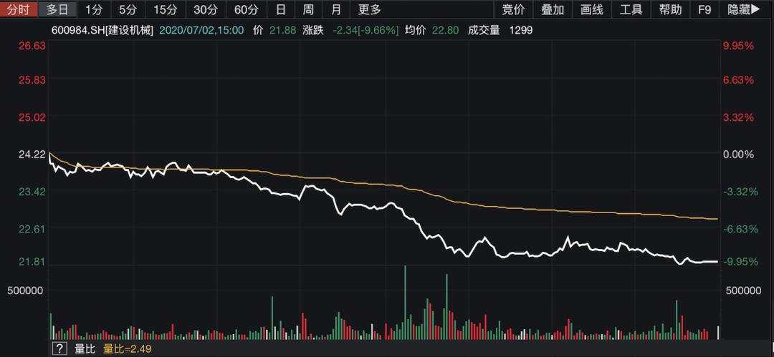
Task: Click the change value -2.34[-9.66%]
Action: [365, 31]
